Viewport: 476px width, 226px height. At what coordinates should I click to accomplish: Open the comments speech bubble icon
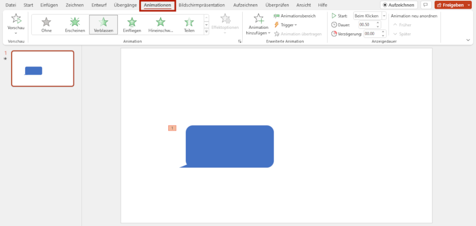tap(426, 5)
